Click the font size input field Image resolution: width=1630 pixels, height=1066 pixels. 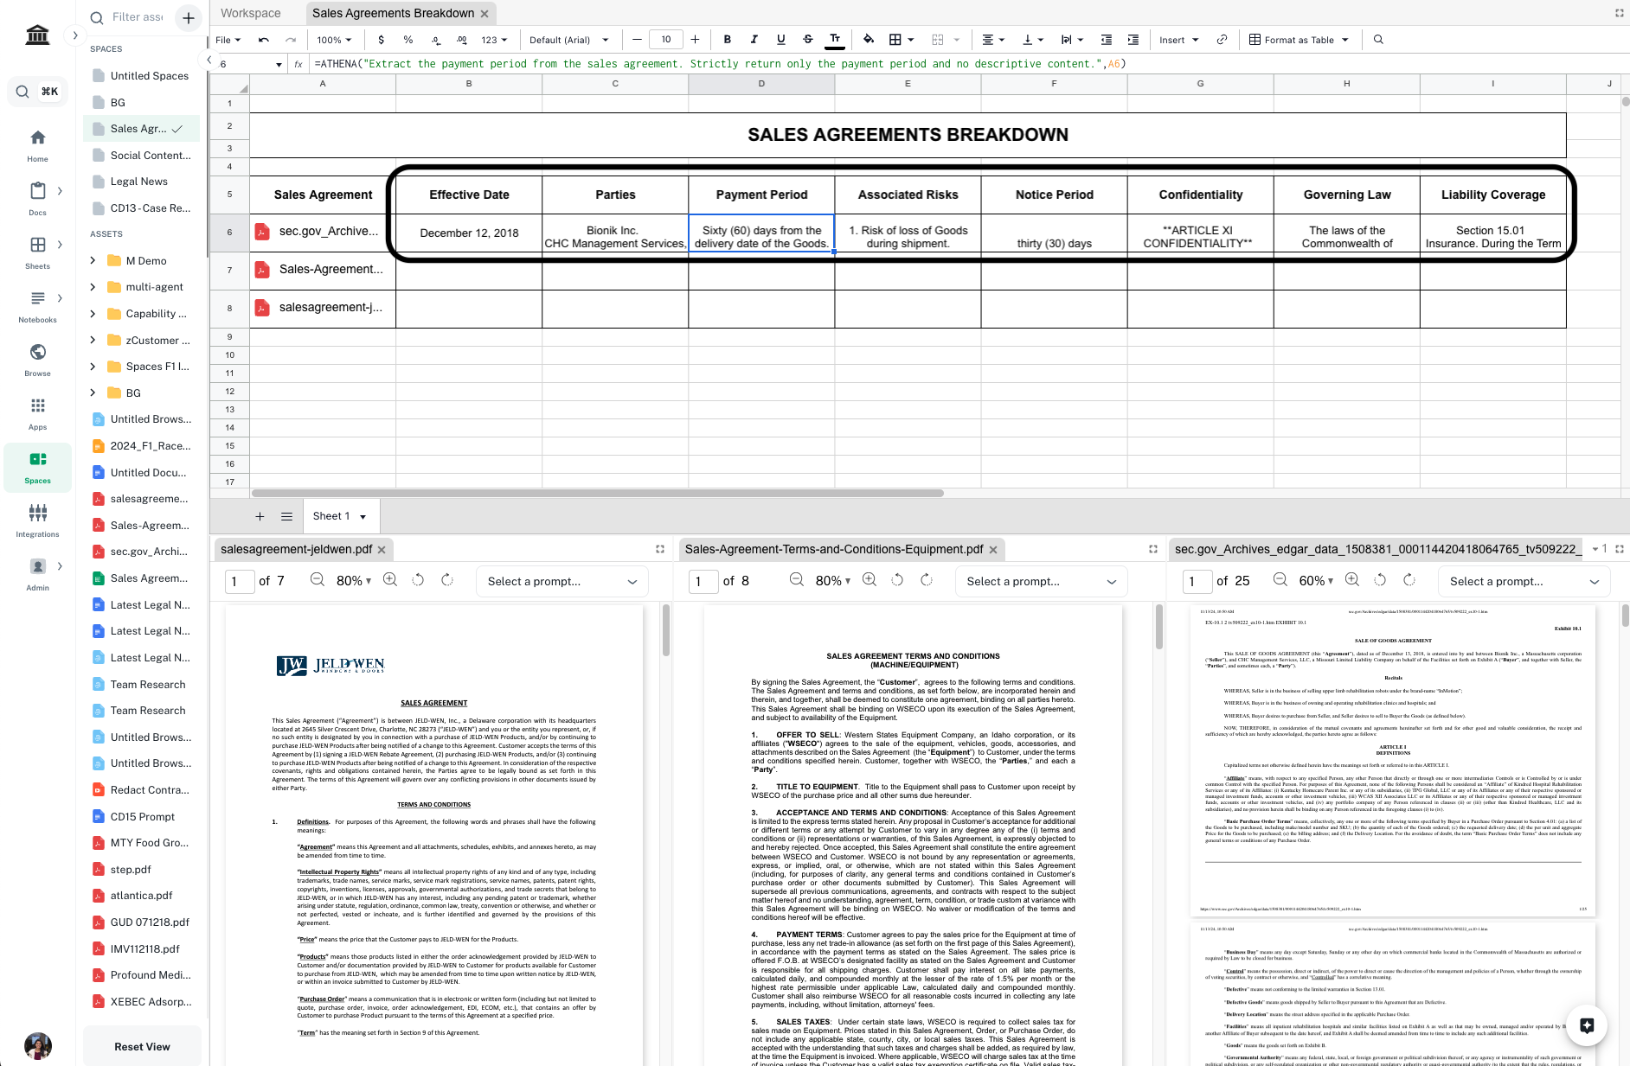click(665, 40)
